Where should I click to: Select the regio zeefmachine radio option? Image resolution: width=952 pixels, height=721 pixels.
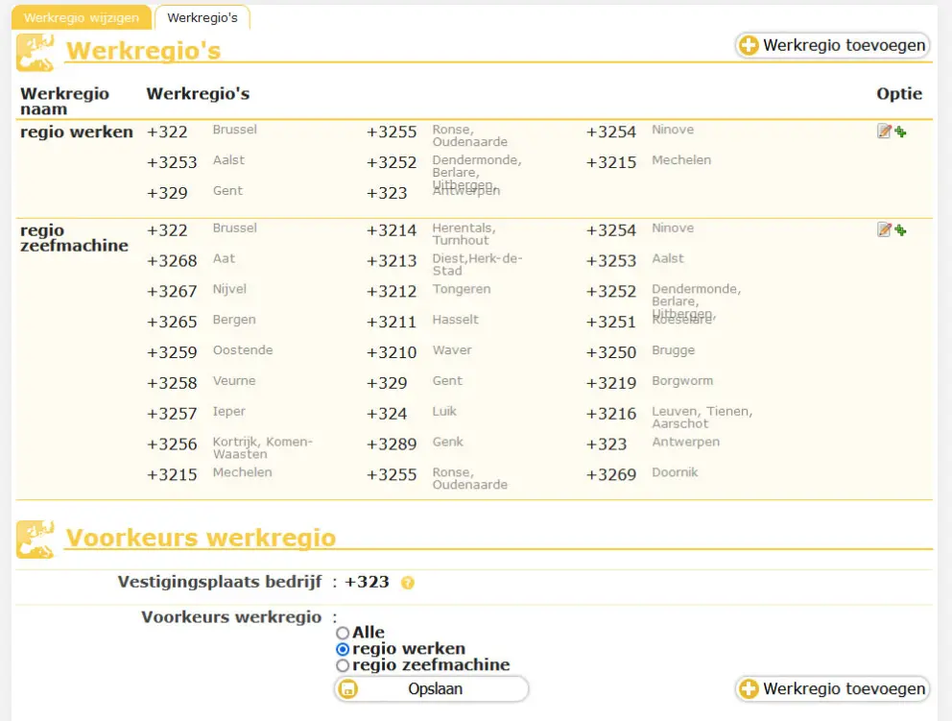pos(343,666)
